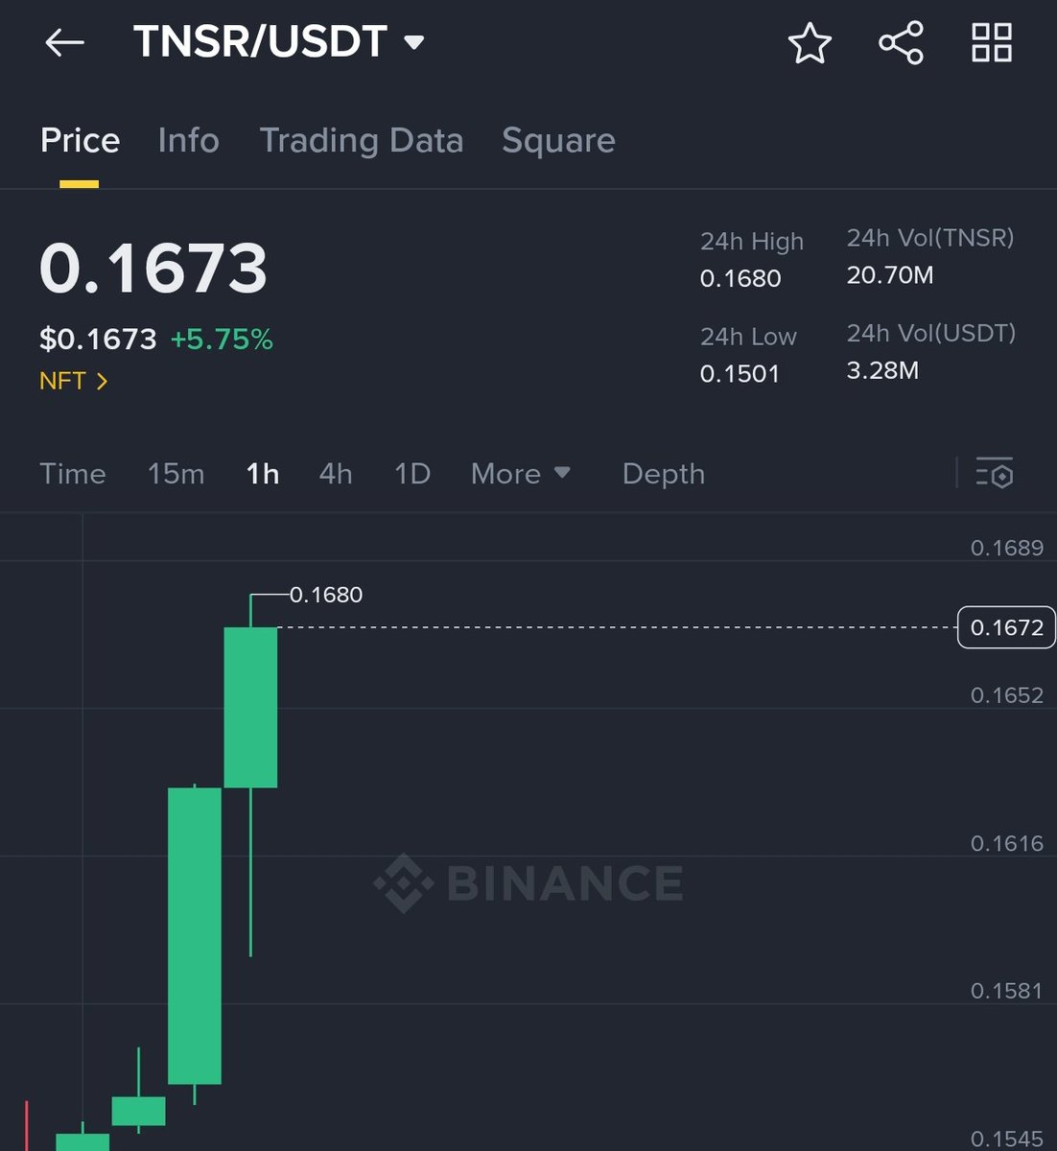This screenshot has width=1057, height=1151.
Task: Tap the tallest green candlestick
Action: 195,935
